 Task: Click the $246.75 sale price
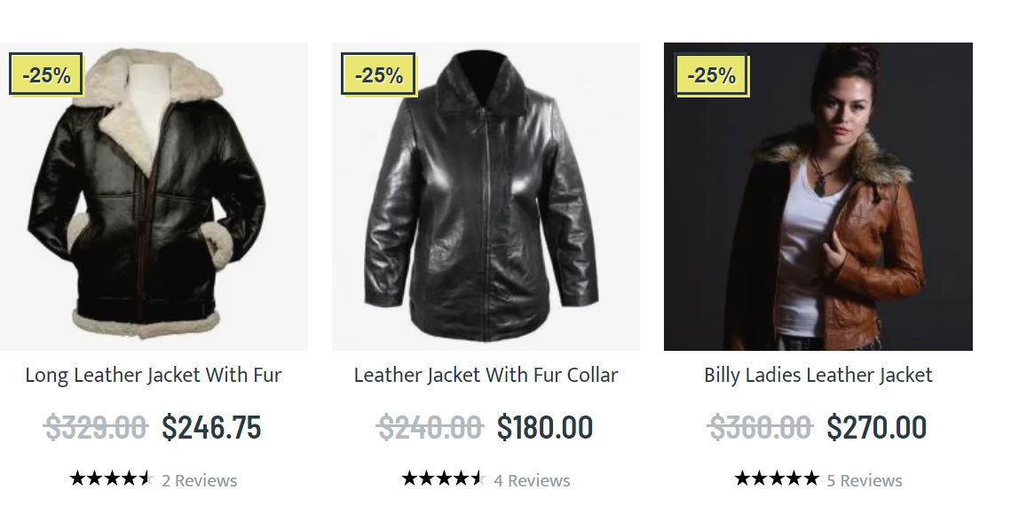(x=211, y=428)
